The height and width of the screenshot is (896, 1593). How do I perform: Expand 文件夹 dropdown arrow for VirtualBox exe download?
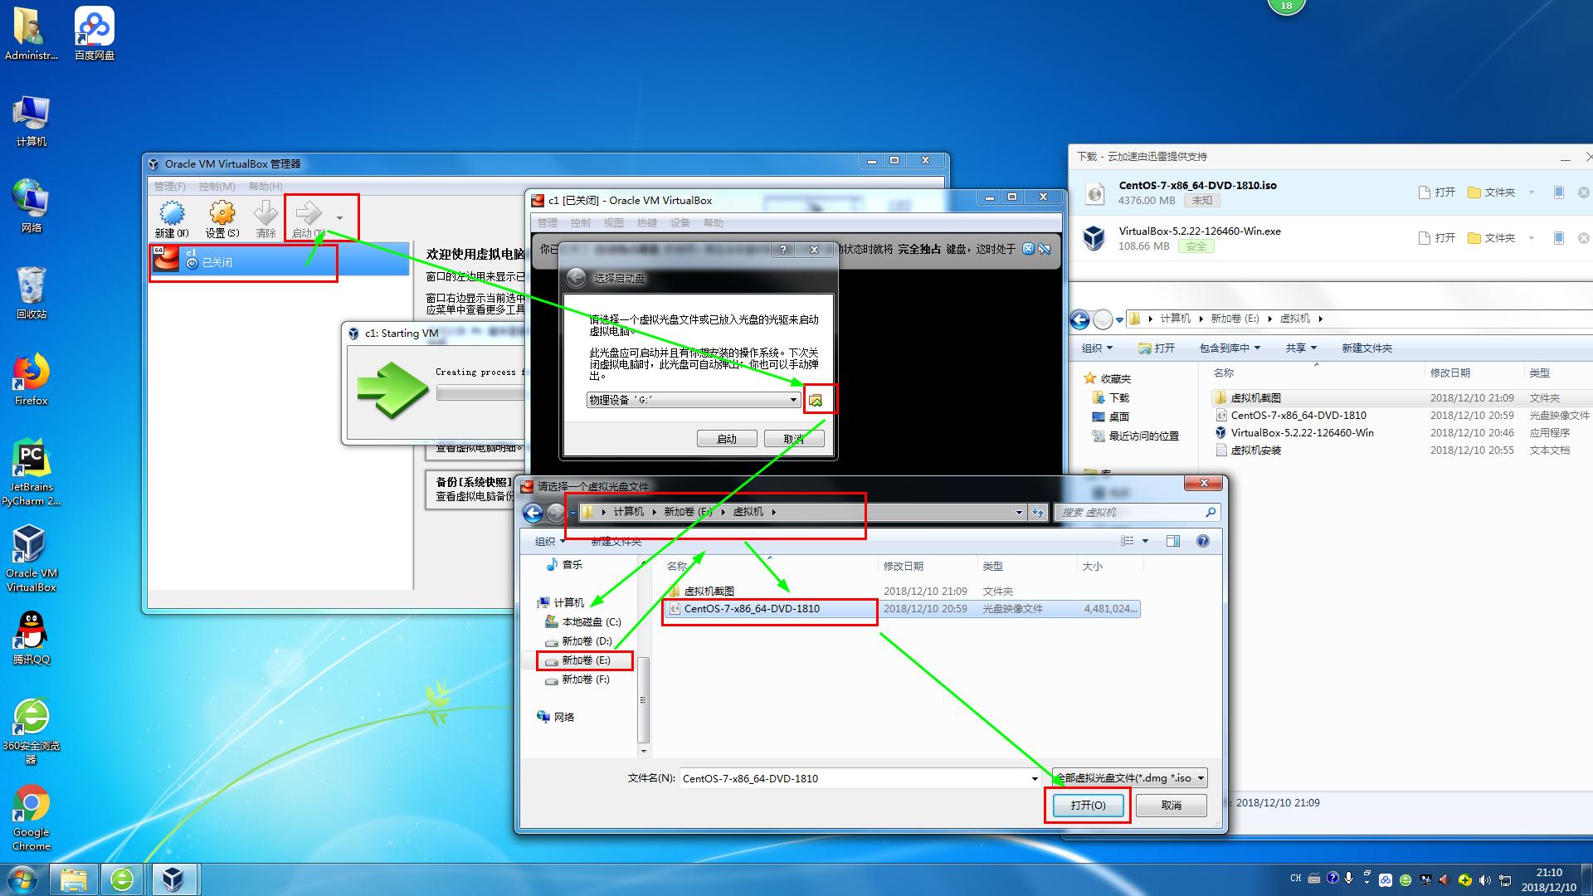click(1532, 238)
